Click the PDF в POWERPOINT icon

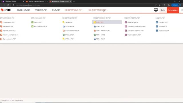click(95, 31)
